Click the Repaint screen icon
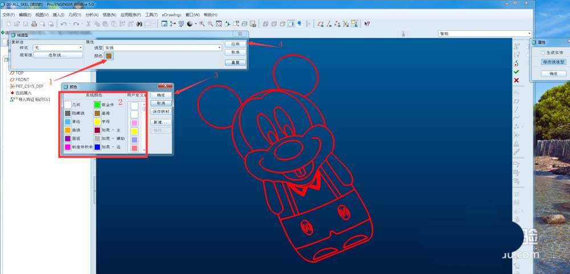 [x=164, y=24]
